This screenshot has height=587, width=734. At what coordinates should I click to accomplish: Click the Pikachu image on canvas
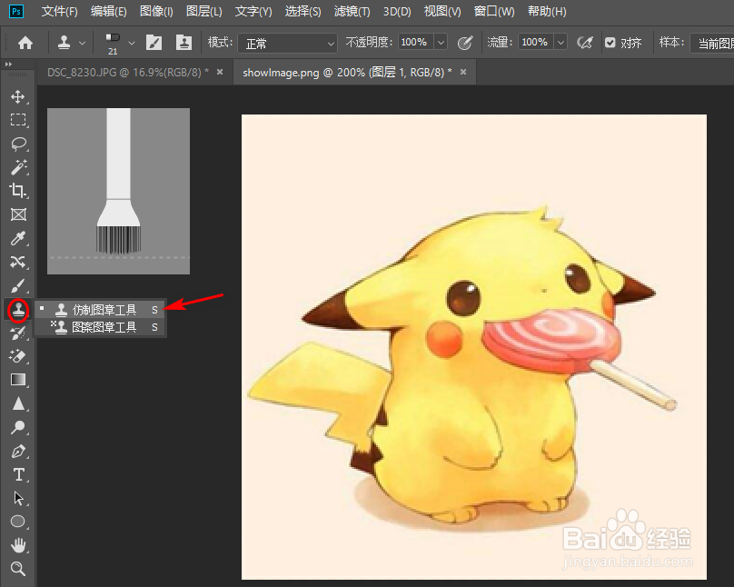point(473,347)
